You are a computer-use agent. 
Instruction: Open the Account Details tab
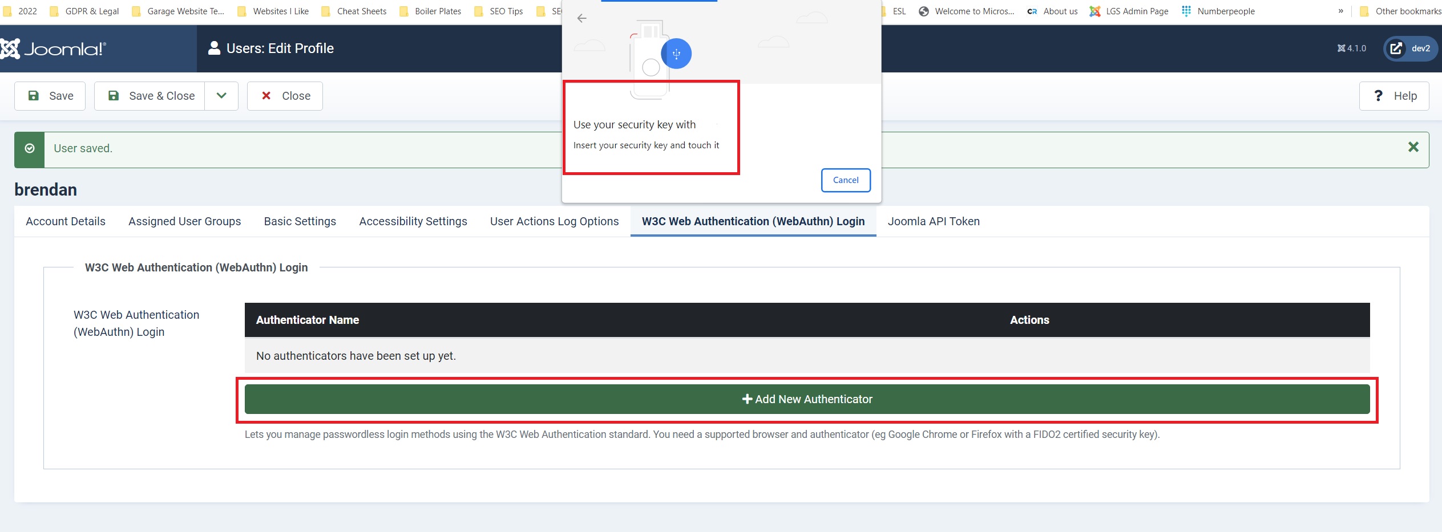click(x=66, y=221)
